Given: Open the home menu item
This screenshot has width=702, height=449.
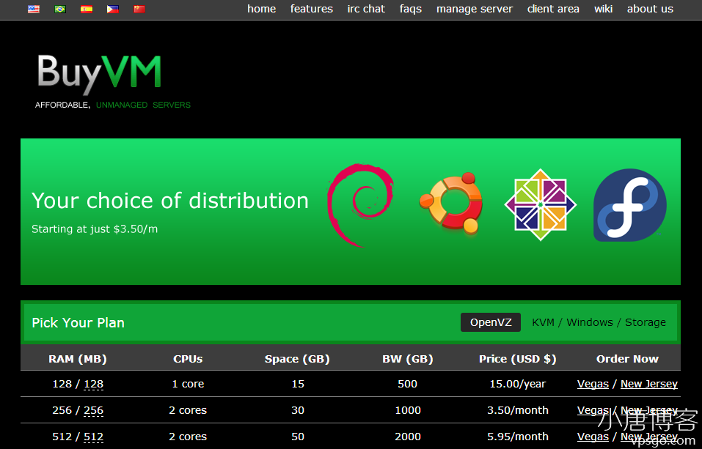Looking at the screenshot, I should pos(261,9).
